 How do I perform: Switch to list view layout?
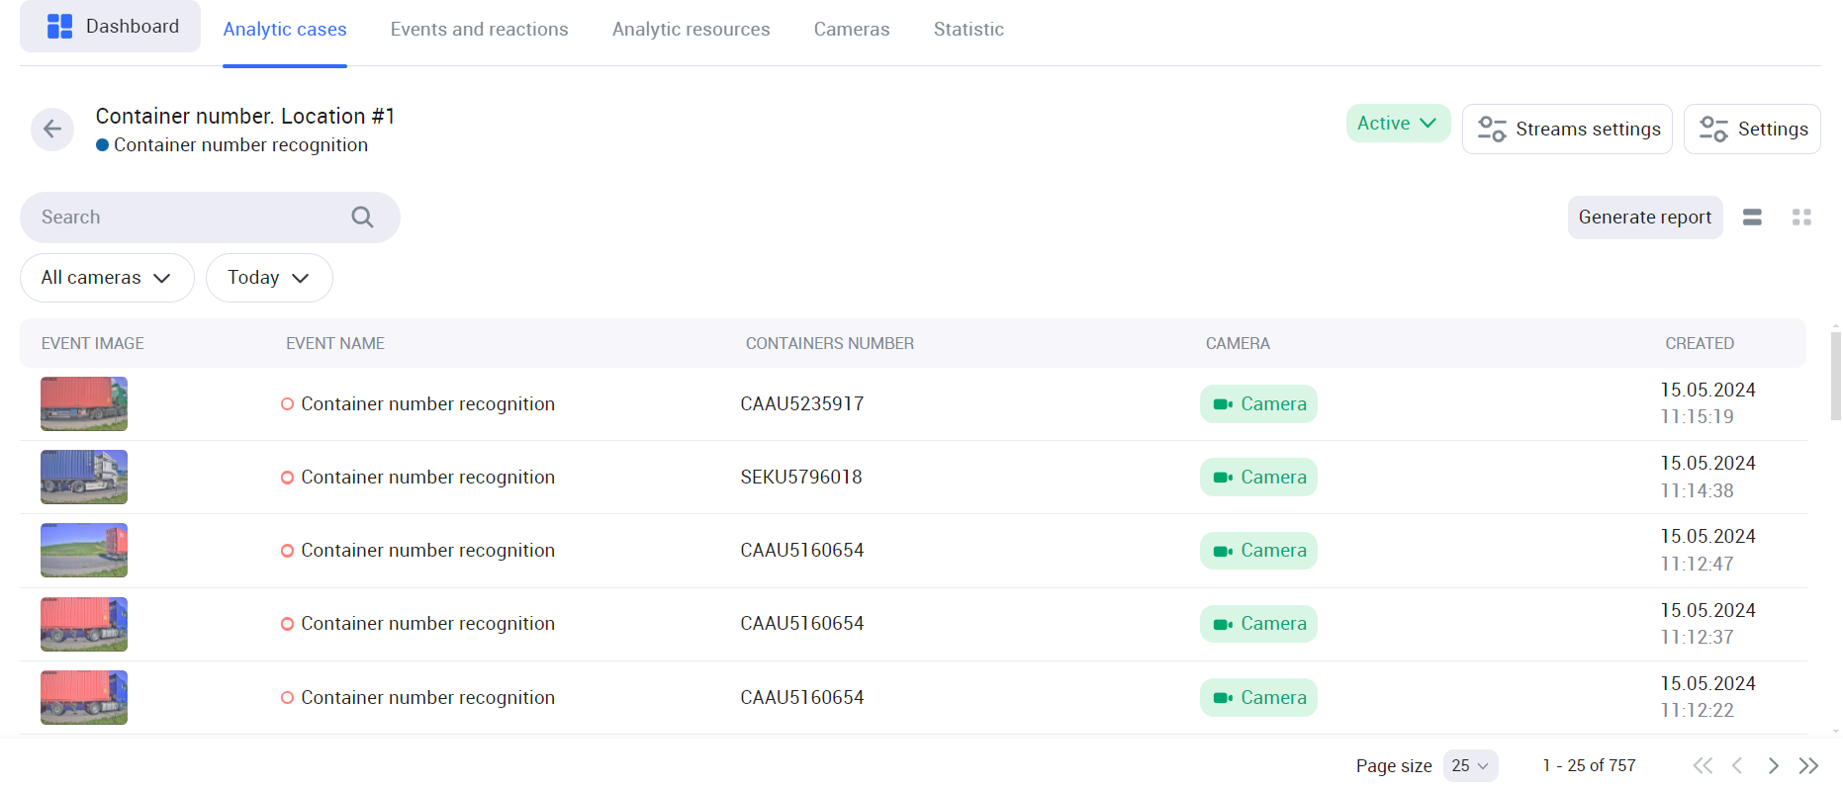(x=1752, y=218)
